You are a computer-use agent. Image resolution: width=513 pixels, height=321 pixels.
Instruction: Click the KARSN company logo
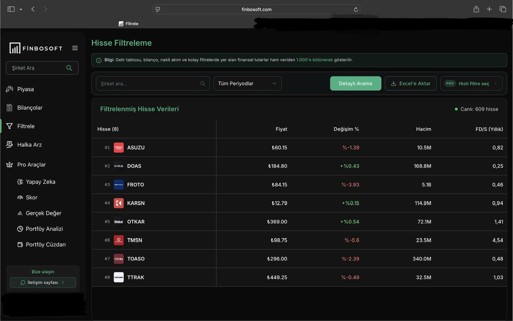tap(118, 203)
